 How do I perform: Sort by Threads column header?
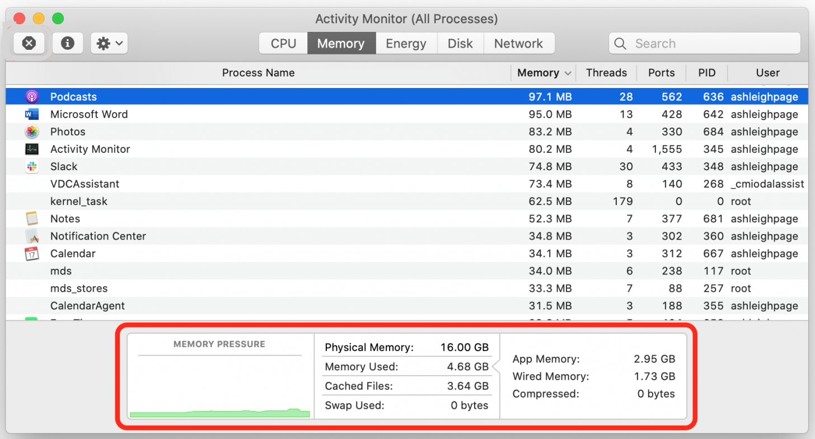pyautogui.click(x=606, y=73)
